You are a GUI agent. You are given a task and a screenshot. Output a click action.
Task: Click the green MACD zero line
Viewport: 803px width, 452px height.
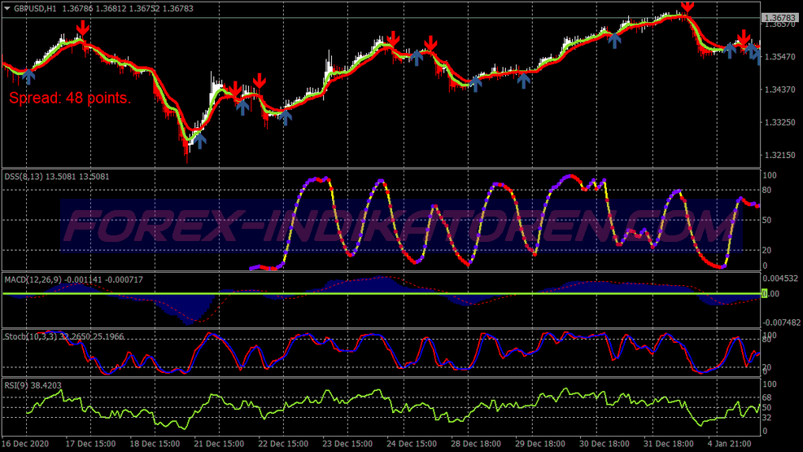tap(382, 294)
